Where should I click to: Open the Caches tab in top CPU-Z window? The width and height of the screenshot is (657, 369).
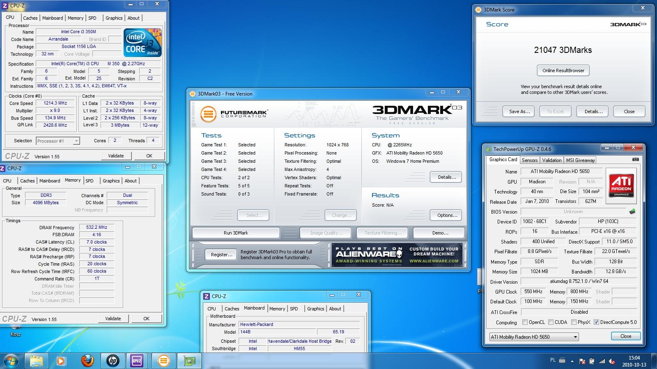coord(30,18)
